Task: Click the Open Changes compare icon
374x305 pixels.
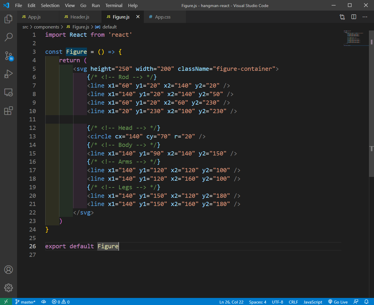Action: [342, 17]
